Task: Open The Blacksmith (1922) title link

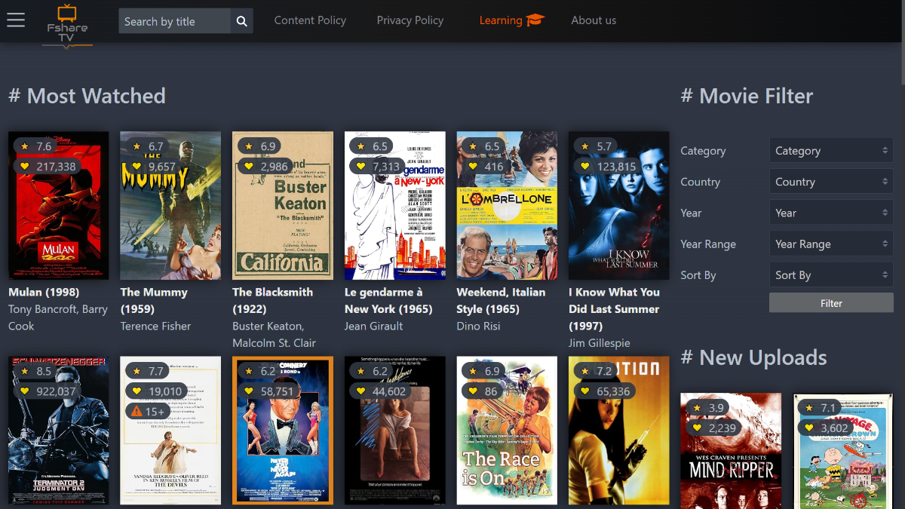Action: pos(272,300)
